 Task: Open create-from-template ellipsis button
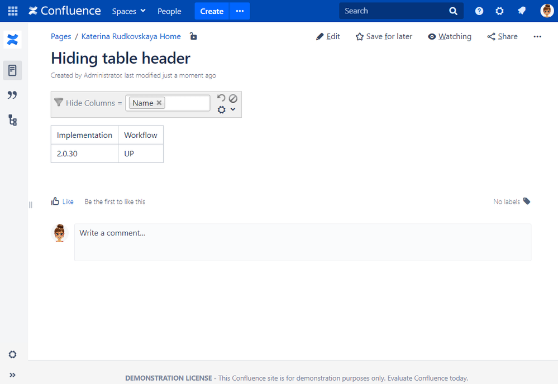240,11
